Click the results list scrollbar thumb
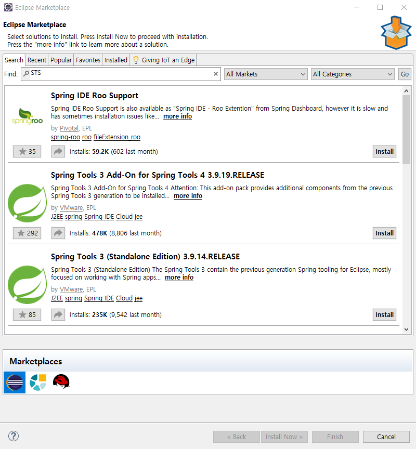 (x=406, y=130)
